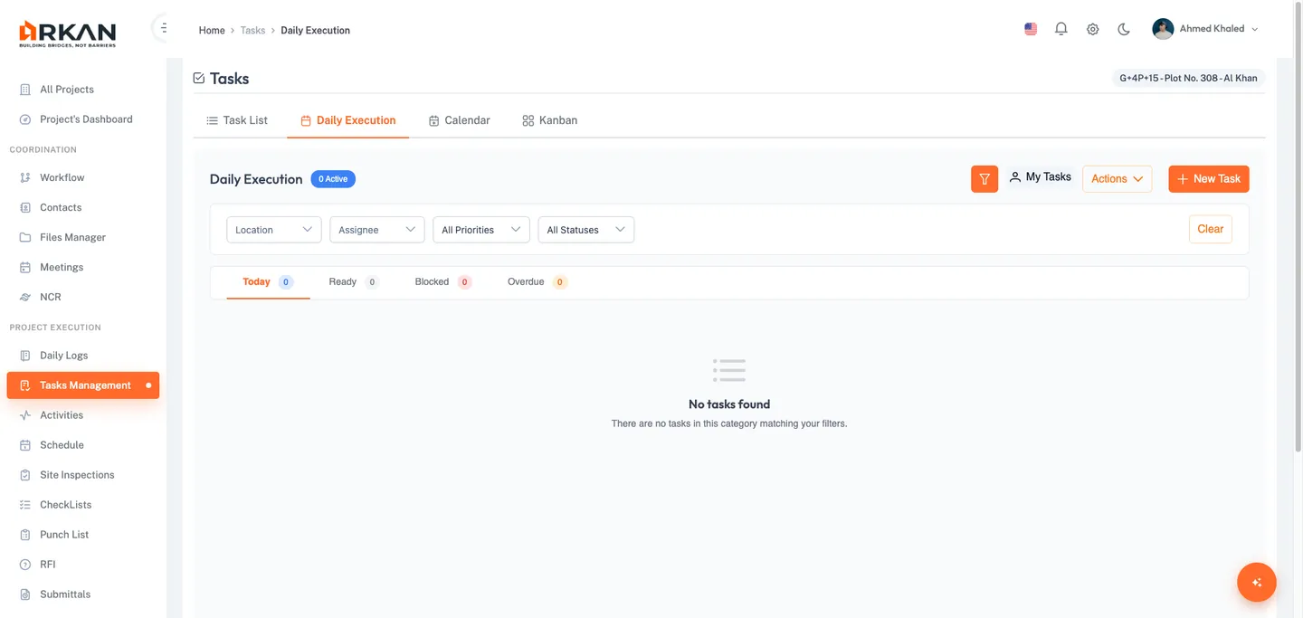Open NCR from the sidebar

pos(51,297)
